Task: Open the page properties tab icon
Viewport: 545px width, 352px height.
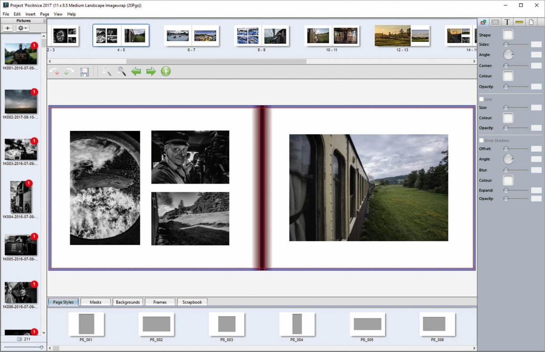Action: (531, 22)
